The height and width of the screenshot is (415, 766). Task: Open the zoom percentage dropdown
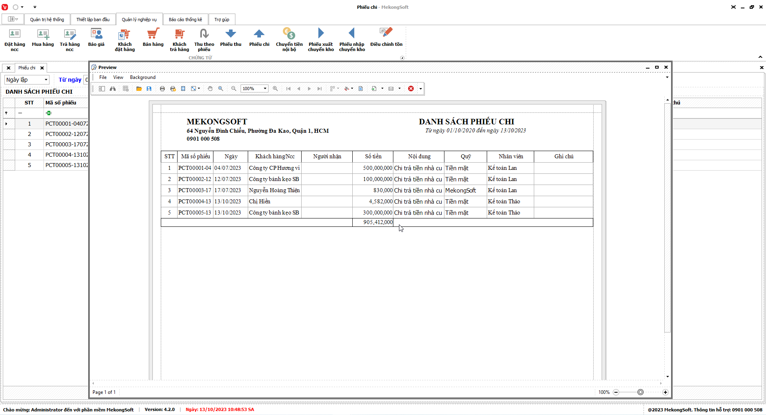265,89
